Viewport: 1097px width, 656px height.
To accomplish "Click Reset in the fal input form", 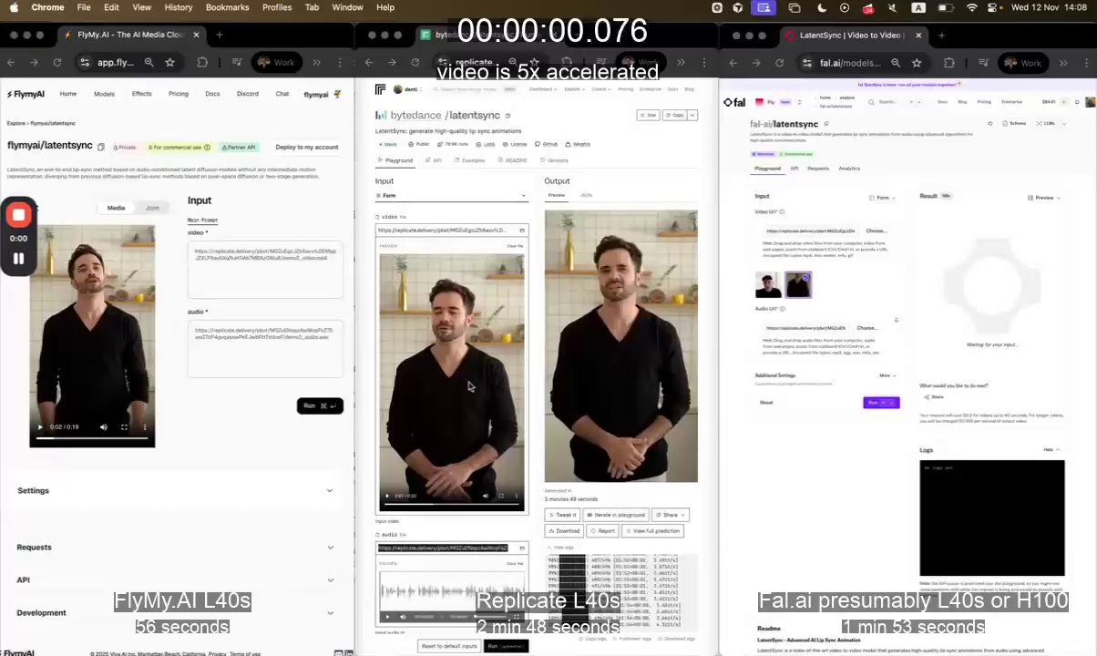I will [766, 402].
